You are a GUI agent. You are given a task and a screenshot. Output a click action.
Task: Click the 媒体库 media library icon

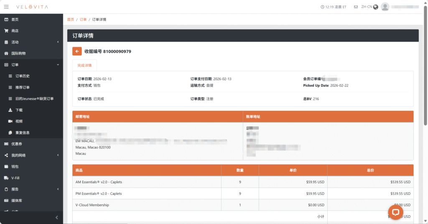pos(6,201)
